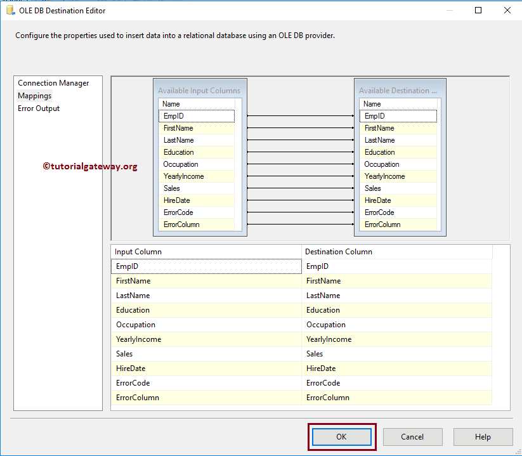522x456 pixels.
Task: Select EmpID in Available Input Columns
Action: pos(195,115)
